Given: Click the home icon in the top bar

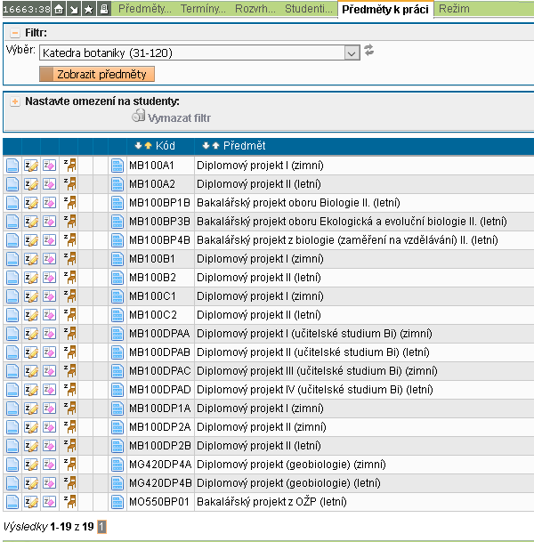Looking at the screenshot, I should 59,9.
